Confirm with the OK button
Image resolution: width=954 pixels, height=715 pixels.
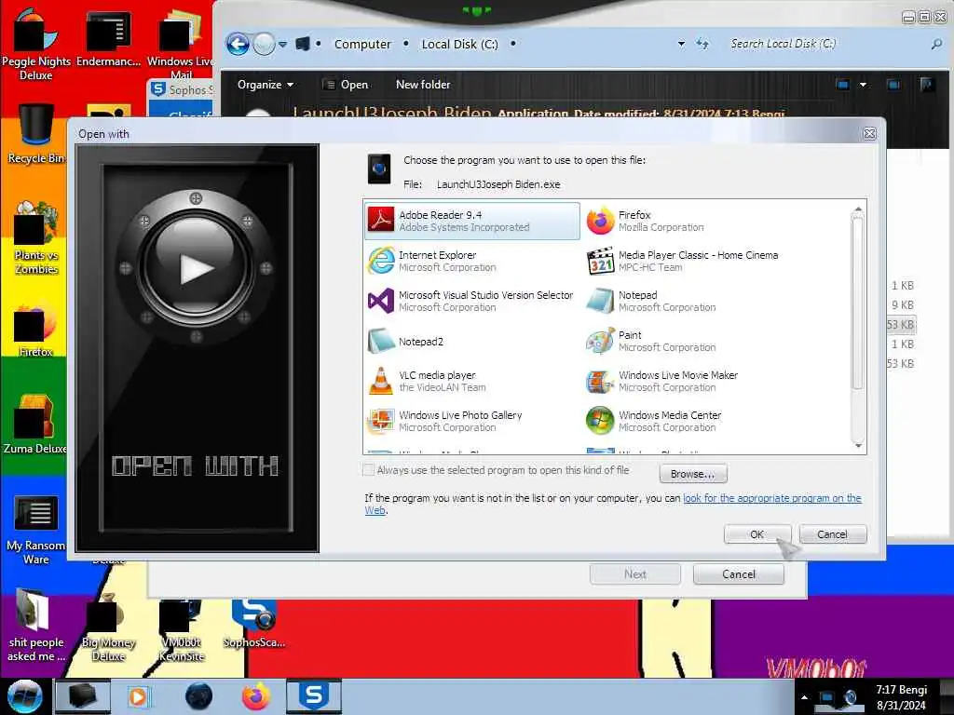(756, 533)
